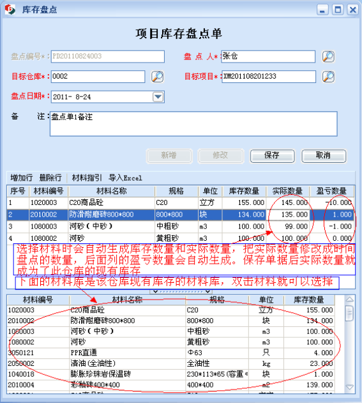Click stock value 139.000 in material library

click(320, 385)
